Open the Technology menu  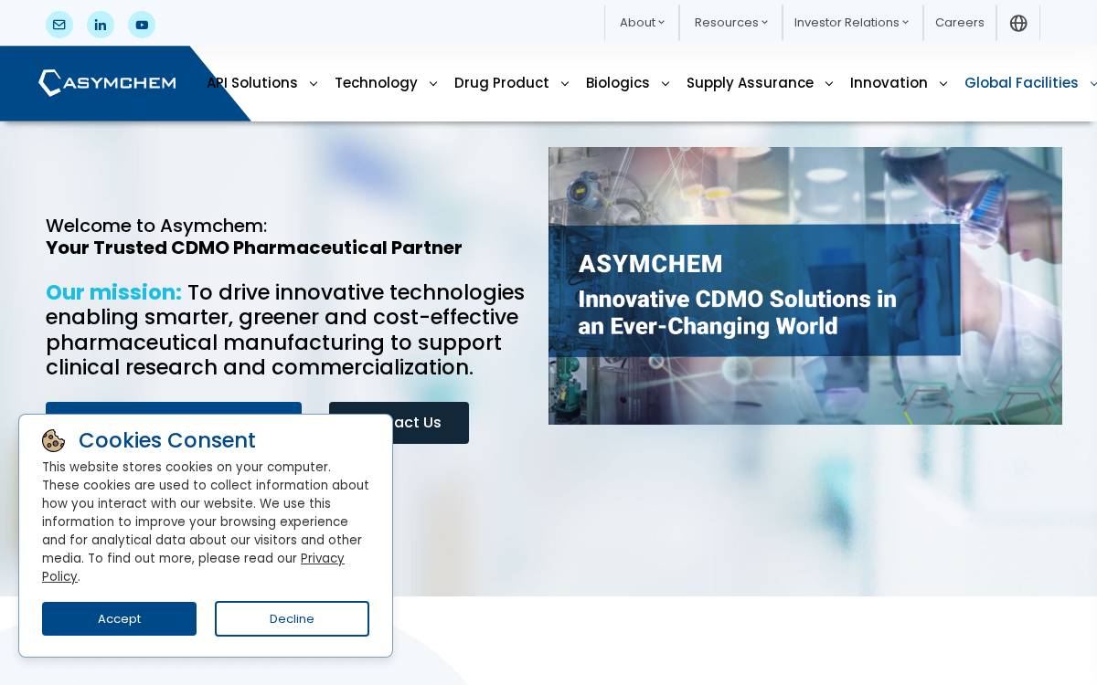point(376,83)
